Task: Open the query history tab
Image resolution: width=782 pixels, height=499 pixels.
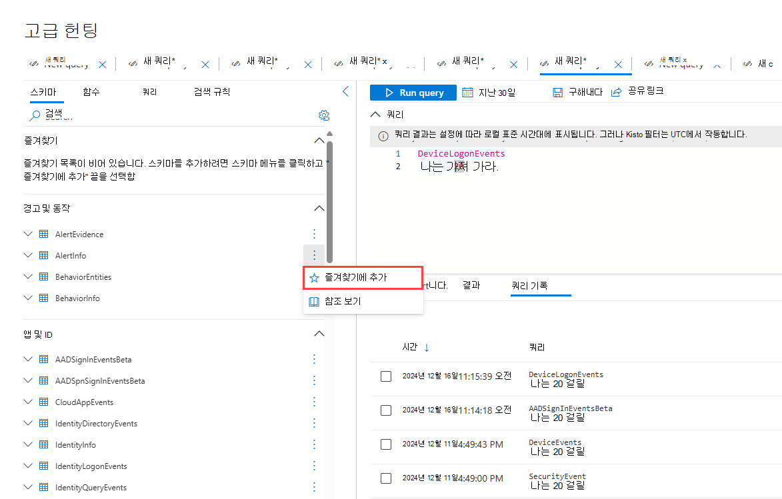Action: 529,286
